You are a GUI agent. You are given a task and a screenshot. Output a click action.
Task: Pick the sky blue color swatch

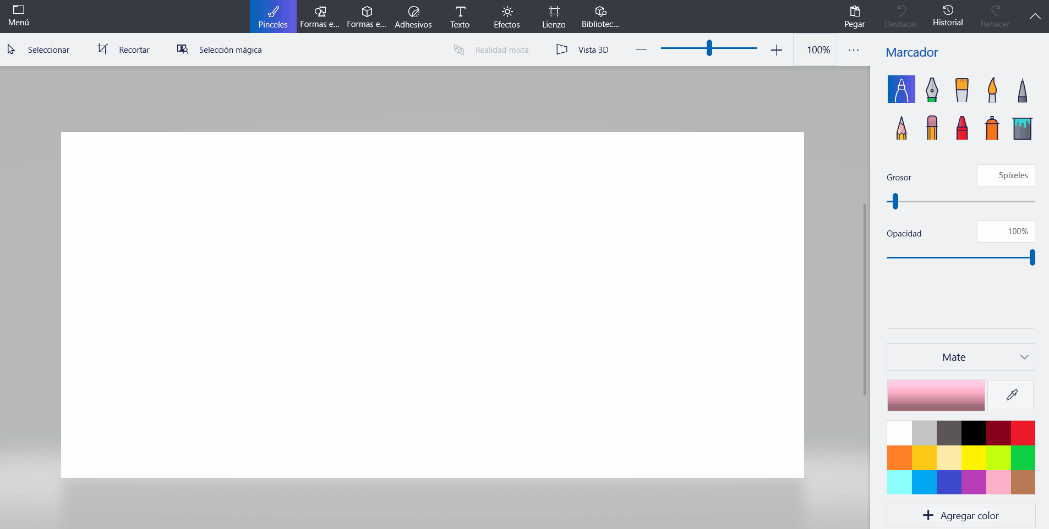pos(924,482)
